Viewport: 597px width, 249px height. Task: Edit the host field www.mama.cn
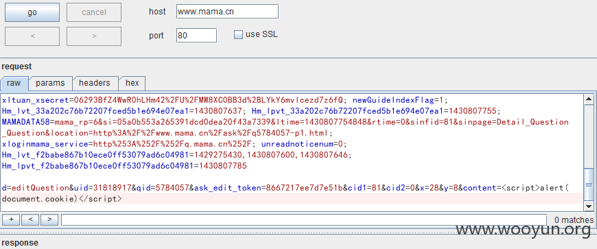(x=227, y=12)
